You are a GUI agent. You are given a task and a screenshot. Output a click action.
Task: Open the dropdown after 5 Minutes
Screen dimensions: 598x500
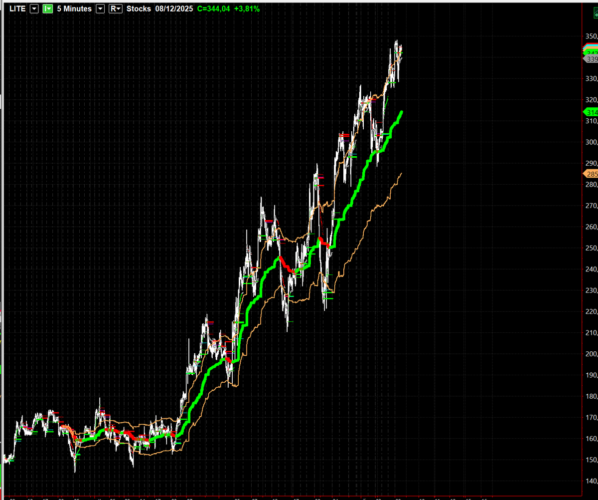point(100,9)
